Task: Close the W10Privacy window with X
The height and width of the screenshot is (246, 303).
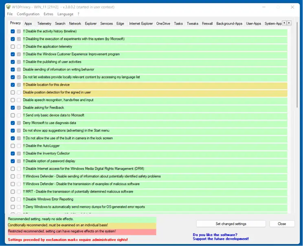Action: tap(292, 7)
